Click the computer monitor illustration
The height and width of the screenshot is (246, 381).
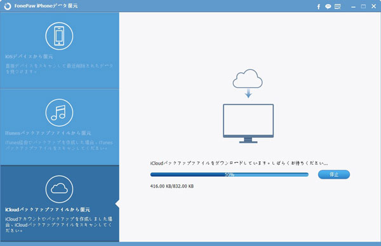click(x=248, y=123)
